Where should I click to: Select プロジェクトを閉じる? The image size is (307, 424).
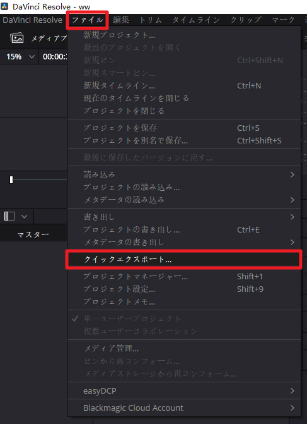183,111
